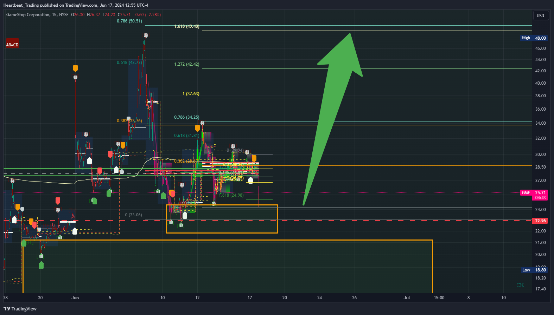Select the 0.786 (50.51) Fibonacci label
554x315 pixels.
coord(129,21)
